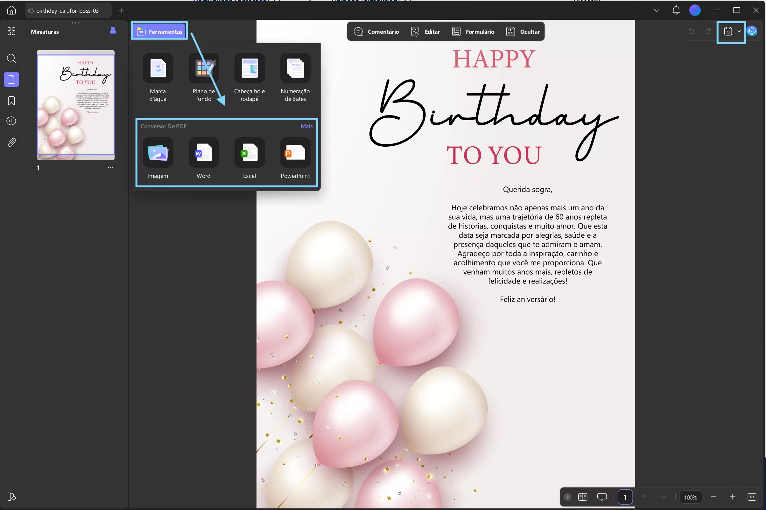
Task: Choose the Plano de fundo tool
Action: pyautogui.click(x=204, y=78)
